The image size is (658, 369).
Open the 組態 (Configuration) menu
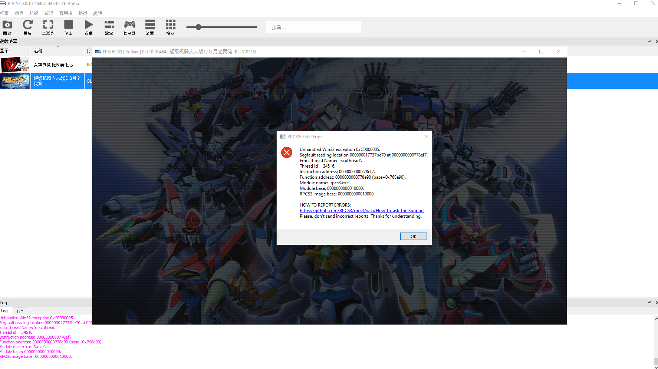click(34, 13)
